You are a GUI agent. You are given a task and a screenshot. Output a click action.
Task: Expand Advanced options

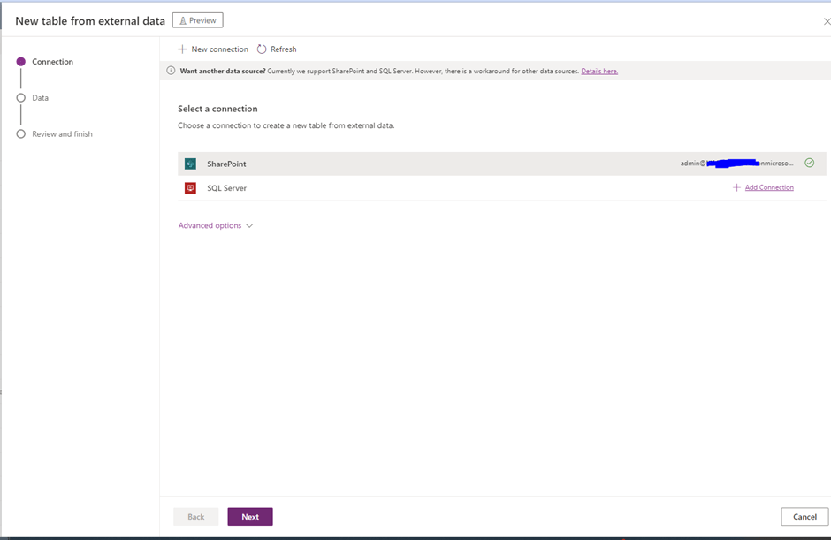[210, 226]
